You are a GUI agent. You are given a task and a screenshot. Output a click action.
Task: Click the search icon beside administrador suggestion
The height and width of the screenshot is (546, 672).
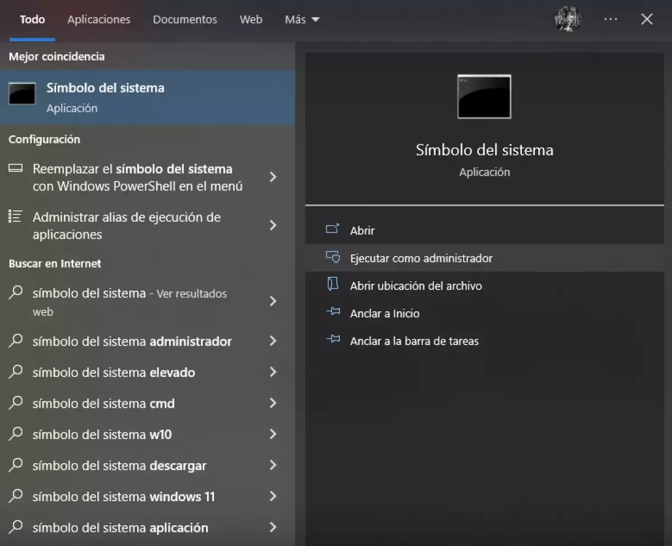click(16, 340)
